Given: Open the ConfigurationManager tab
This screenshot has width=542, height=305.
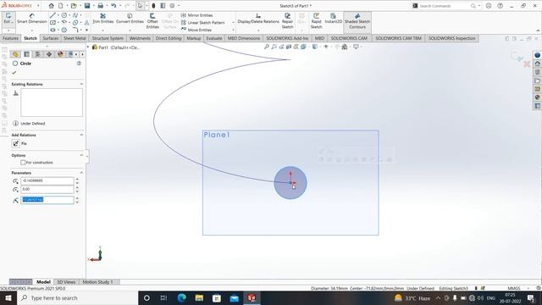Looking at the screenshot, I should (37, 54).
